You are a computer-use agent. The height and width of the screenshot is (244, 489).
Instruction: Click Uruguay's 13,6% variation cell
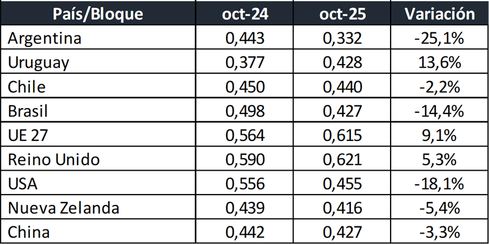438,63
